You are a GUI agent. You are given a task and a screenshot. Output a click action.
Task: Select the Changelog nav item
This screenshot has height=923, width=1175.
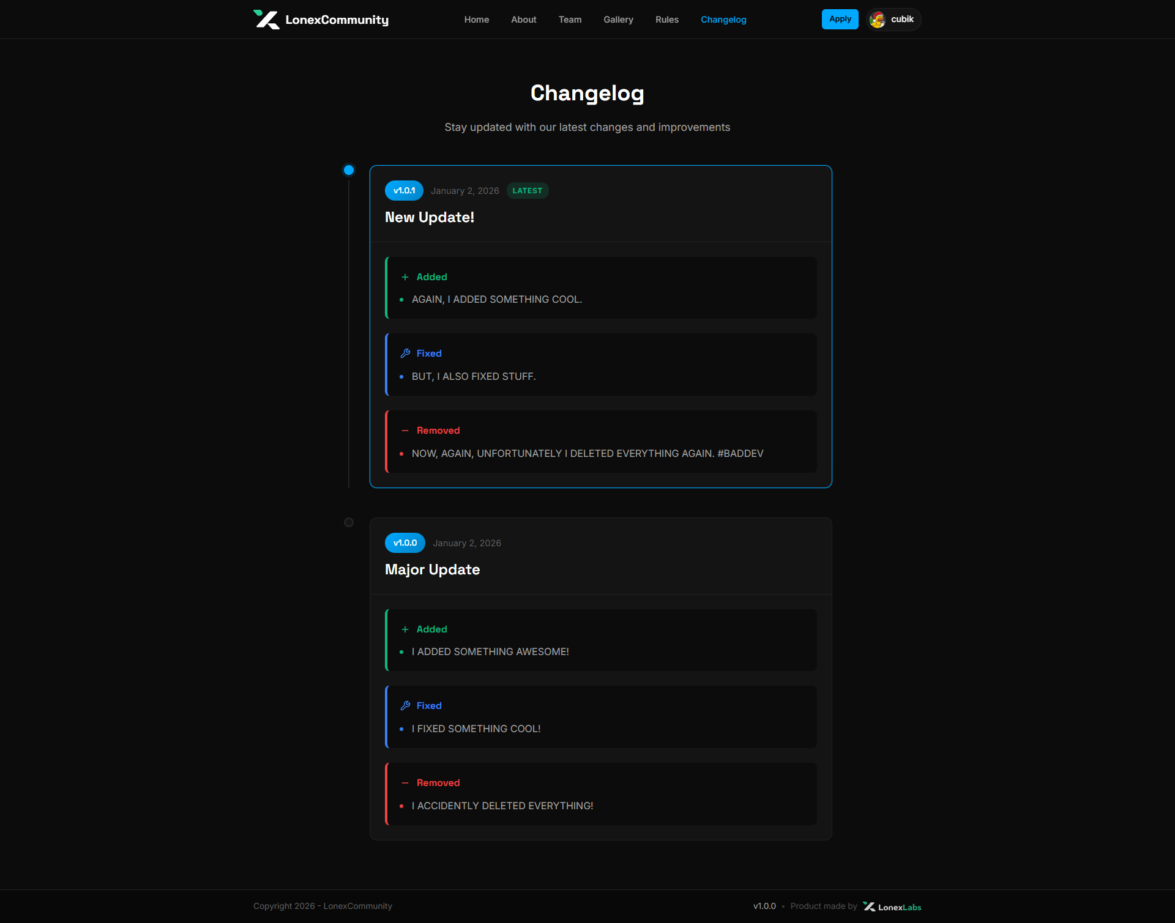pyautogui.click(x=723, y=20)
